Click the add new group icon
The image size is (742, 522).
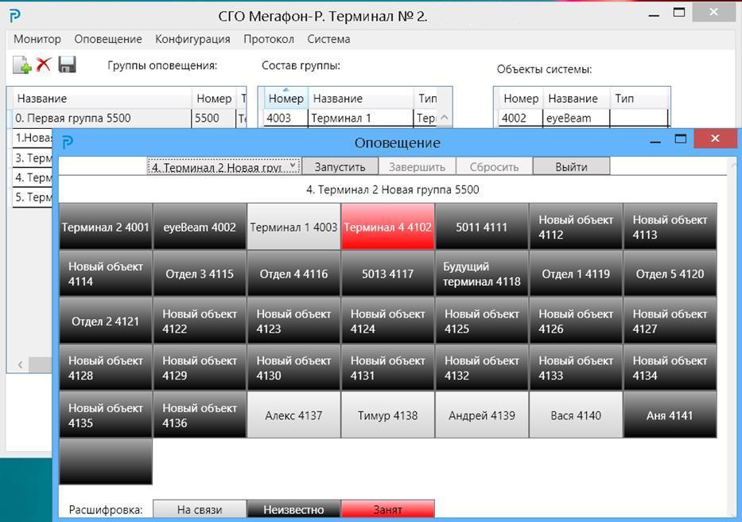pos(21,65)
